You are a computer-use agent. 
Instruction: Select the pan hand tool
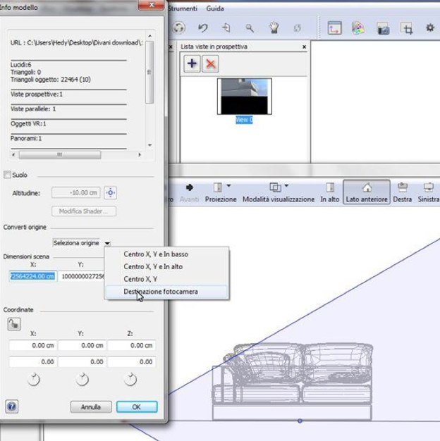pyautogui.click(x=273, y=28)
